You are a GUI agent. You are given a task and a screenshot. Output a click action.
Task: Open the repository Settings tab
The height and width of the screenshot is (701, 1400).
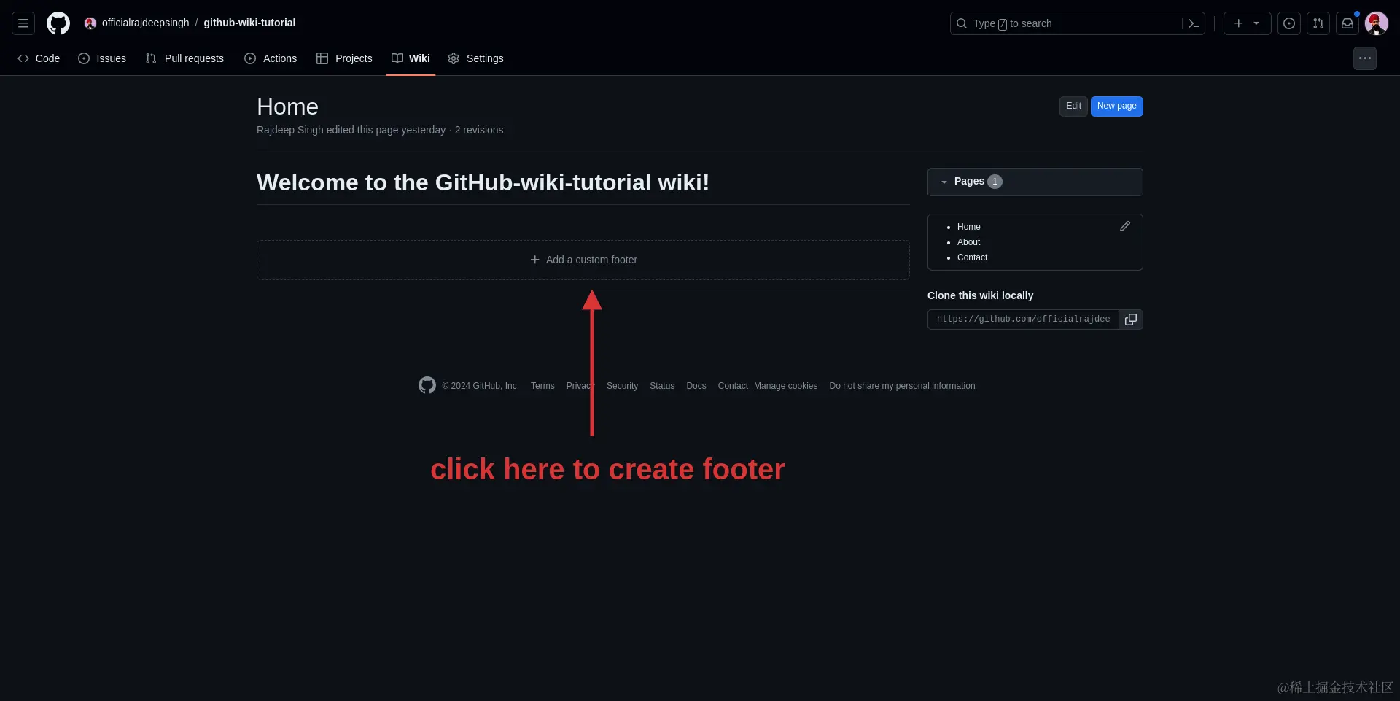[475, 58]
